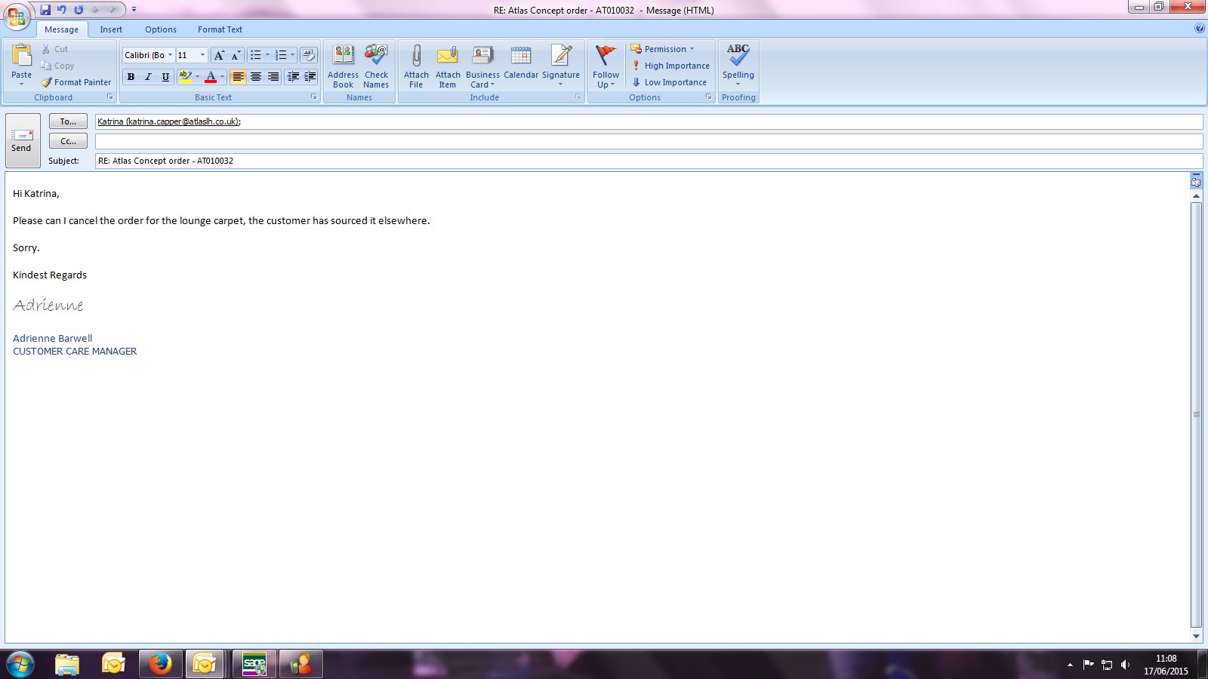The height and width of the screenshot is (679, 1208).
Task: Click the Paste clipboard icon
Action: click(22, 56)
